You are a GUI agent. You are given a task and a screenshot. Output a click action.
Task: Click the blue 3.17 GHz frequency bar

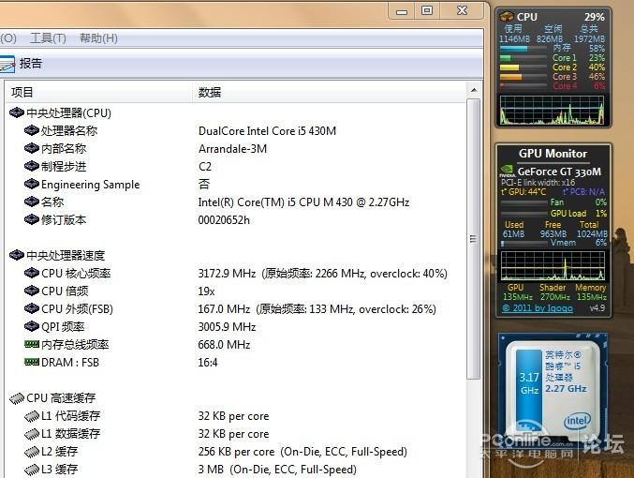coord(529,389)
